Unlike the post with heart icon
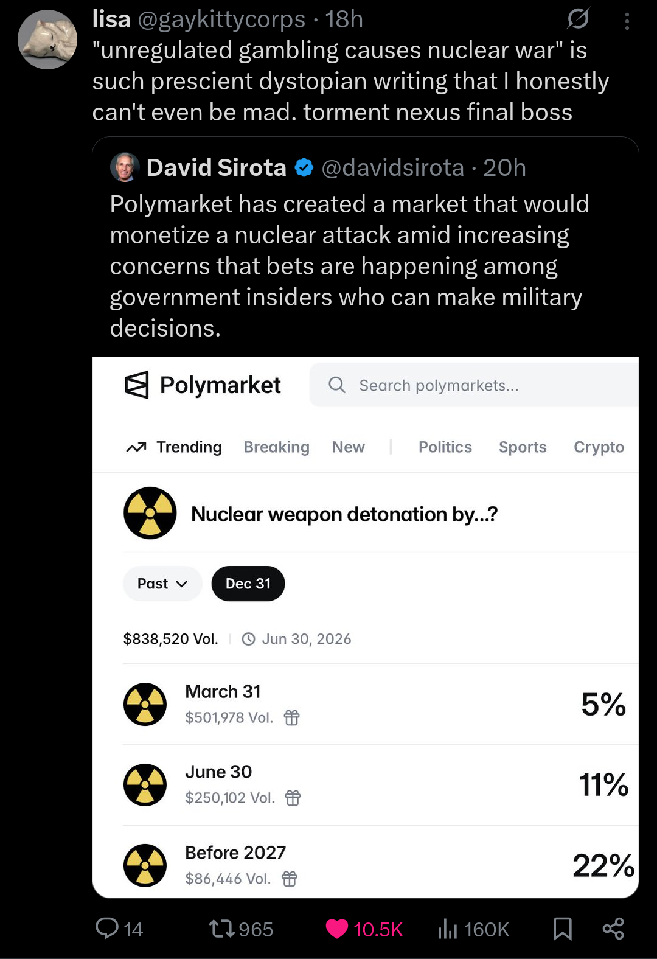The width and height of the screenshot is (657, 959). (337, 929)
